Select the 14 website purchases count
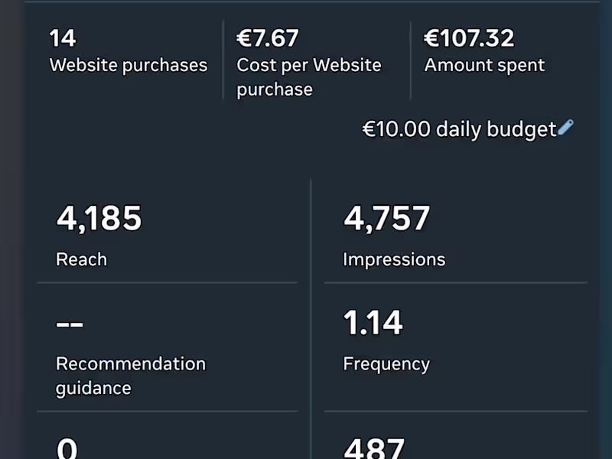612x459 pixels. [63, 38]
